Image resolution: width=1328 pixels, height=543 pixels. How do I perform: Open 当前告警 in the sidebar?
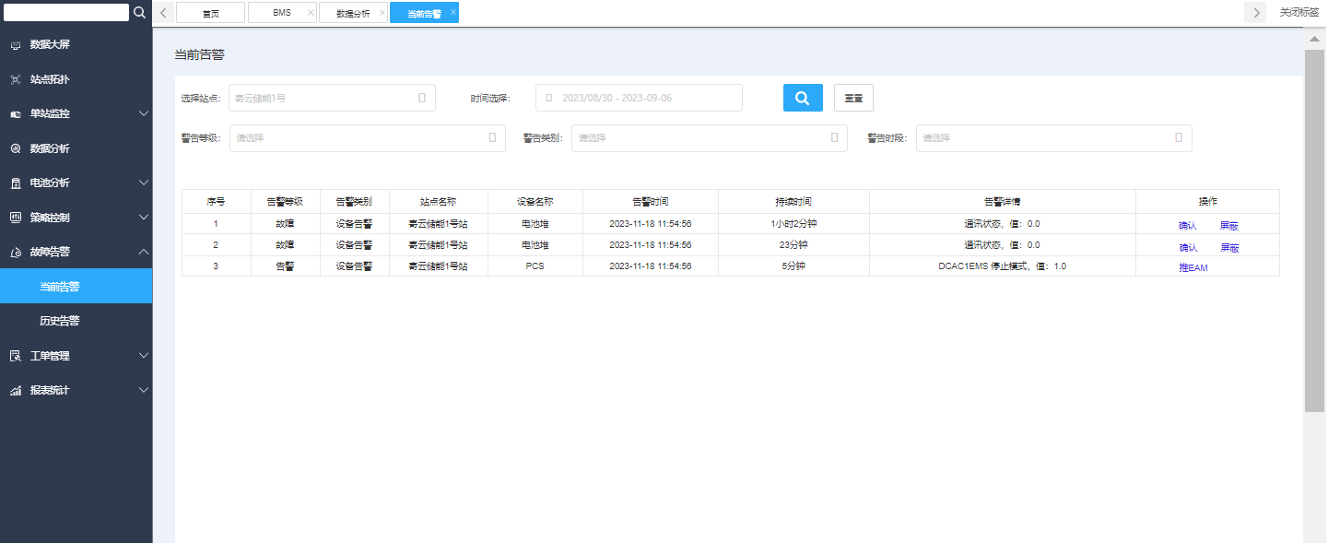76,287
